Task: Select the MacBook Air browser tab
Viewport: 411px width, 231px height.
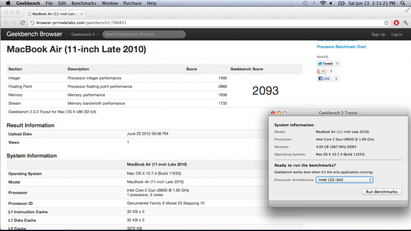Action: click(54, 14)
